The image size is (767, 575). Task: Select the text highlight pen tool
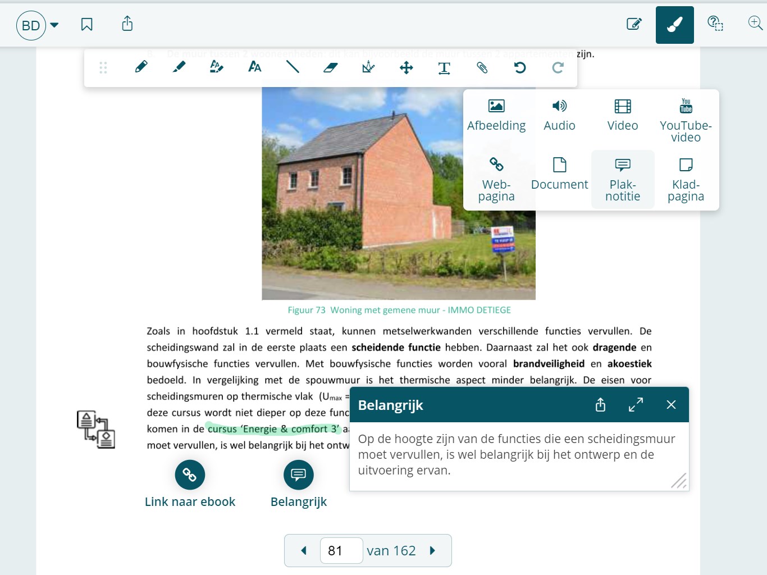click(x=217, y=67)
